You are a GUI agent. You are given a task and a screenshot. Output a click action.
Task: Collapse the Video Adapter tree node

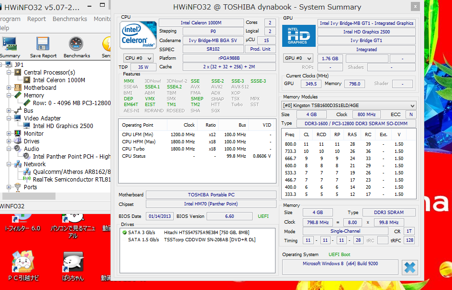pos(9,118)
